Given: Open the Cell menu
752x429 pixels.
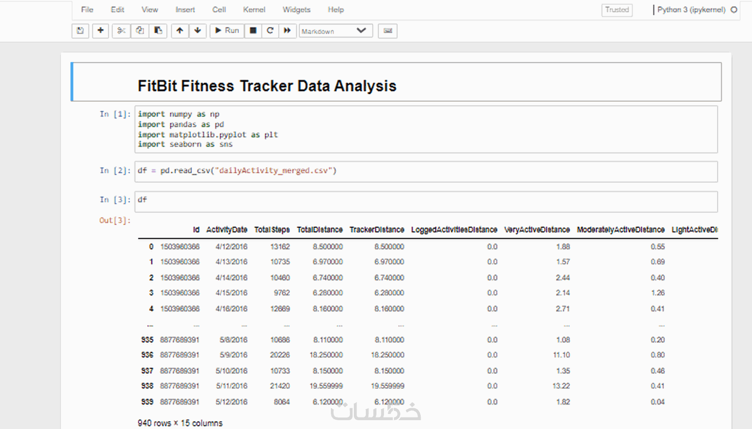Looking at the screenshot, I should 219,10.
